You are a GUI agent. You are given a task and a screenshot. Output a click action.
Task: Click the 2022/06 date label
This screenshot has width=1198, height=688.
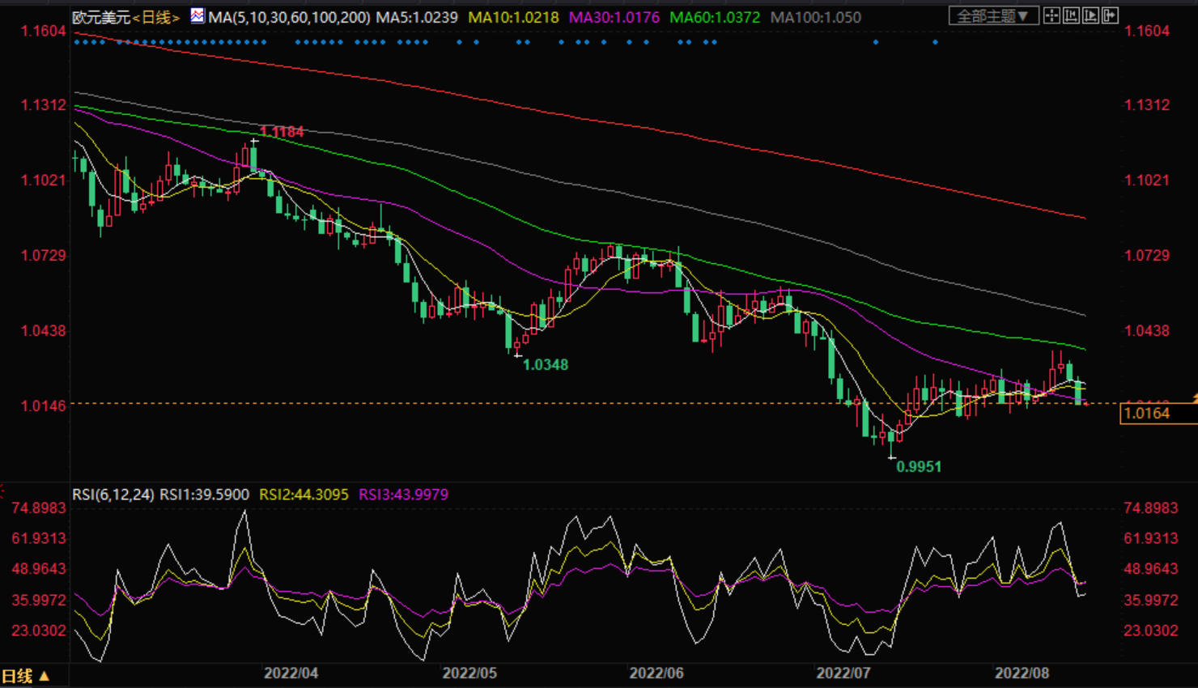coord(656,673)
